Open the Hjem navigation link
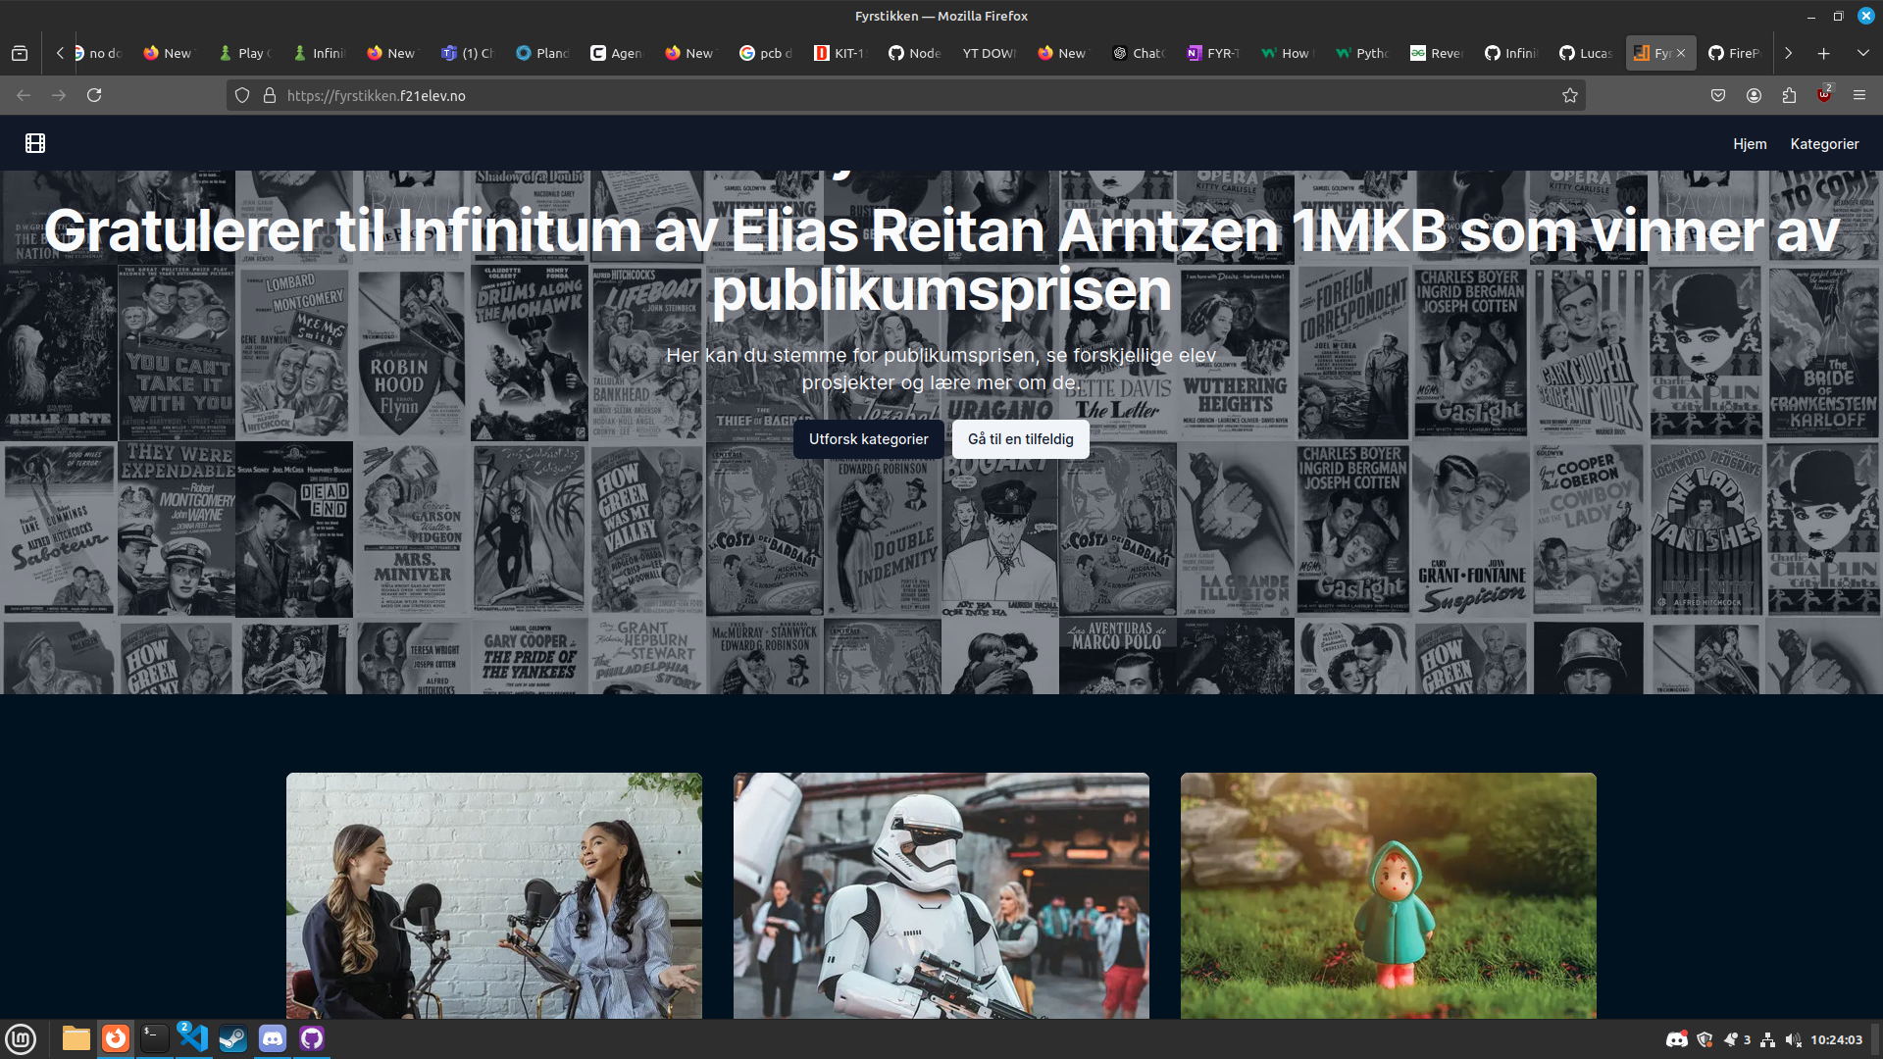This screenshot has width=1883, height=1059. pyautogui.click(x=1750, y=144)
